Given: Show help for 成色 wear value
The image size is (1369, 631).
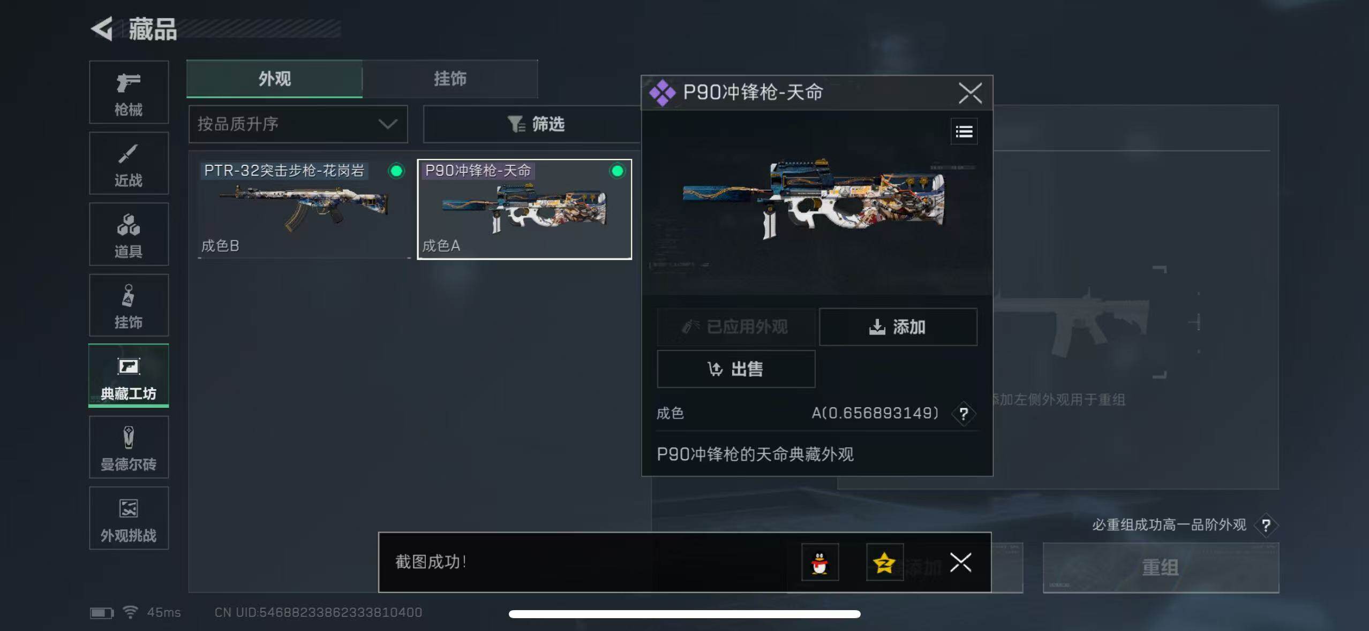Looking at the screenshot, I should (964, 414).
